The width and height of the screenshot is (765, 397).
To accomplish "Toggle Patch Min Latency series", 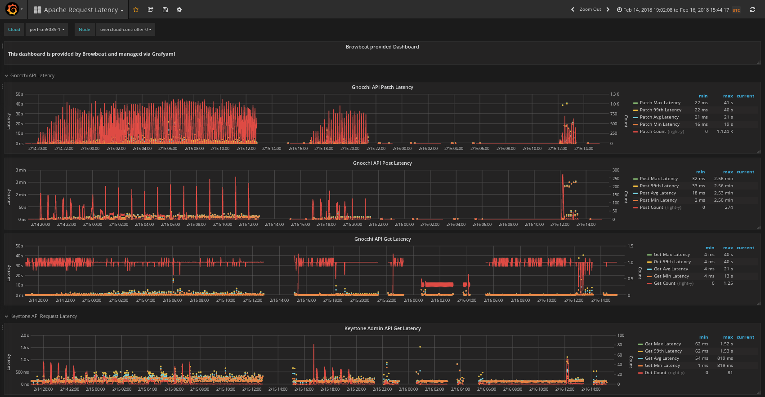I will coord(659,124).
